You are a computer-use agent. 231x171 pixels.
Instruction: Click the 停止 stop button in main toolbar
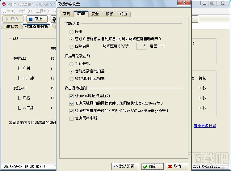tap(37, 19)
